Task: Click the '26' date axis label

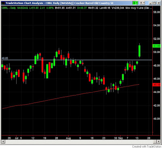Action: [56, 138]
